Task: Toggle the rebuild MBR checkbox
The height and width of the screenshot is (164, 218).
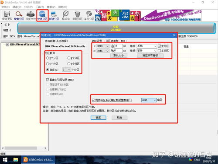Action: [x=48, y=80]
